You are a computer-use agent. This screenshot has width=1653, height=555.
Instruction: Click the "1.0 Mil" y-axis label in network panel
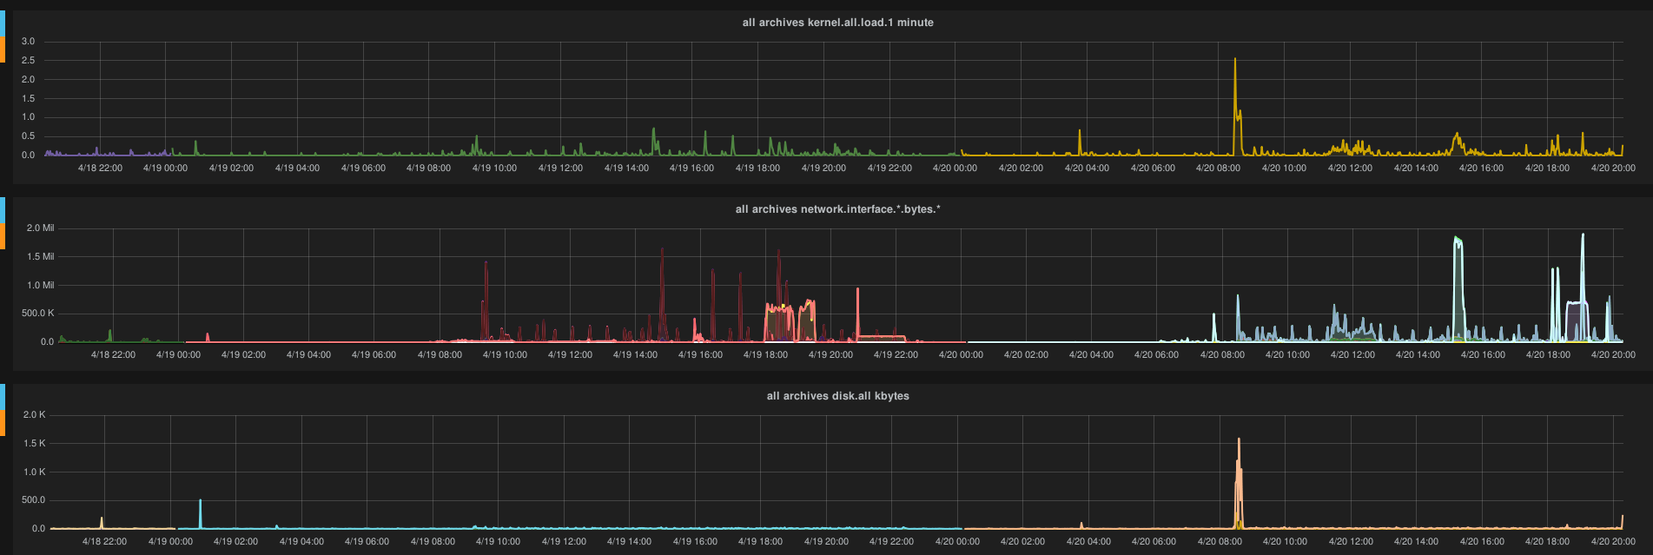(41, 286)
